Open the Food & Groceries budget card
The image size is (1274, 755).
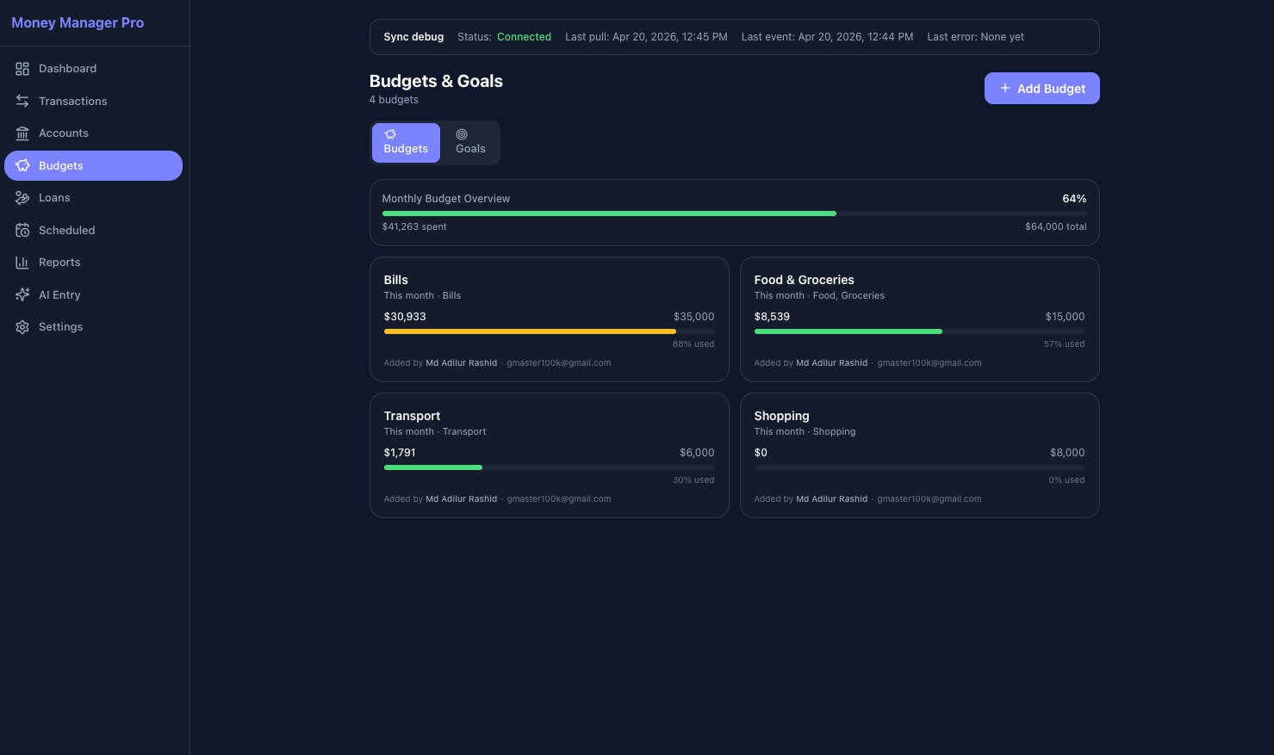coord(919,319)
